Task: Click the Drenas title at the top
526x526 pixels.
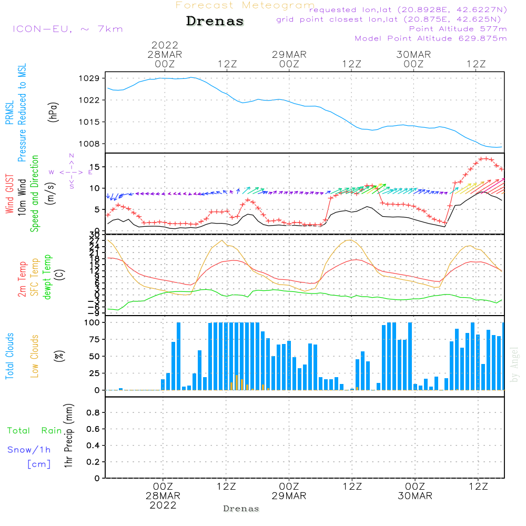Action: [x=215, y=22]
